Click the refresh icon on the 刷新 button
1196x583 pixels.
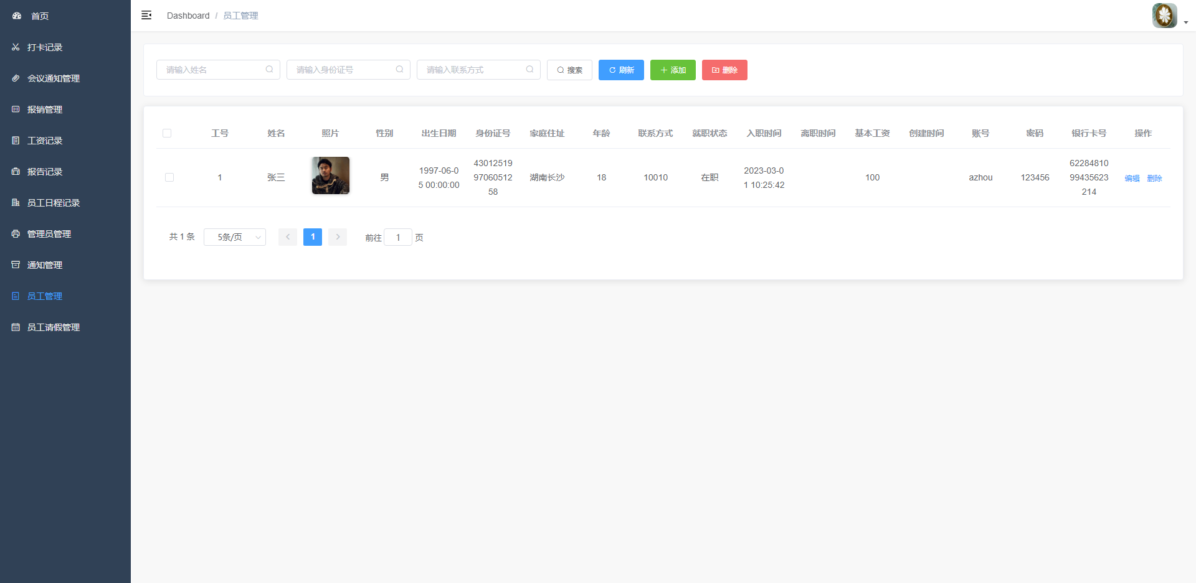tap(611, 70)
